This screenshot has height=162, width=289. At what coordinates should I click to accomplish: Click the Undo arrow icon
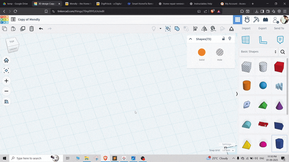41,29
